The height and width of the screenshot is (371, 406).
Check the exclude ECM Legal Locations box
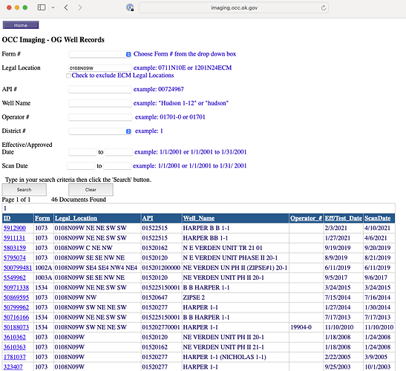pos(68,76)
